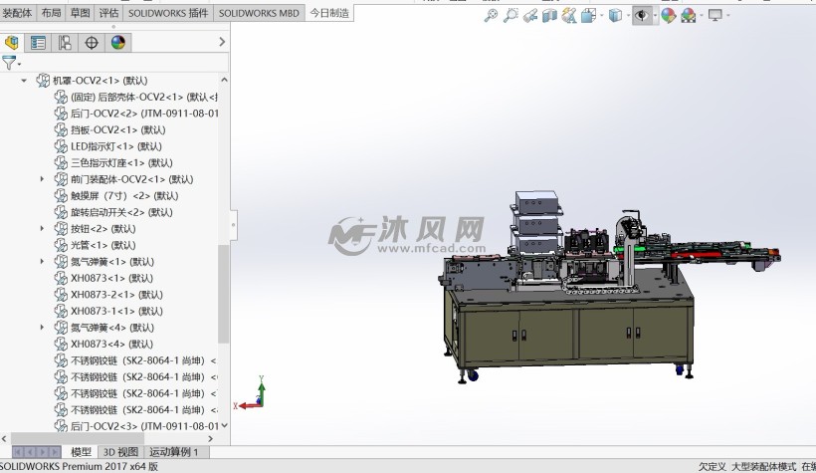Click the feature tree horizontal scrollbar
The width and height of the screenshot is (816, 473).
(113, 438)
